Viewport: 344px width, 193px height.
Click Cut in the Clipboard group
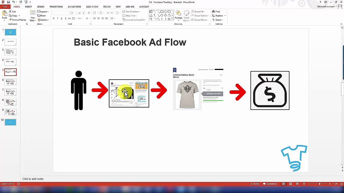pos(12,12)
